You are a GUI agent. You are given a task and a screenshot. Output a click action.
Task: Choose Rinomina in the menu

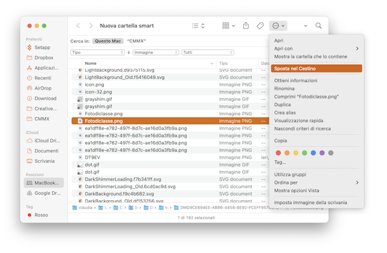click(x=284, y=88)
